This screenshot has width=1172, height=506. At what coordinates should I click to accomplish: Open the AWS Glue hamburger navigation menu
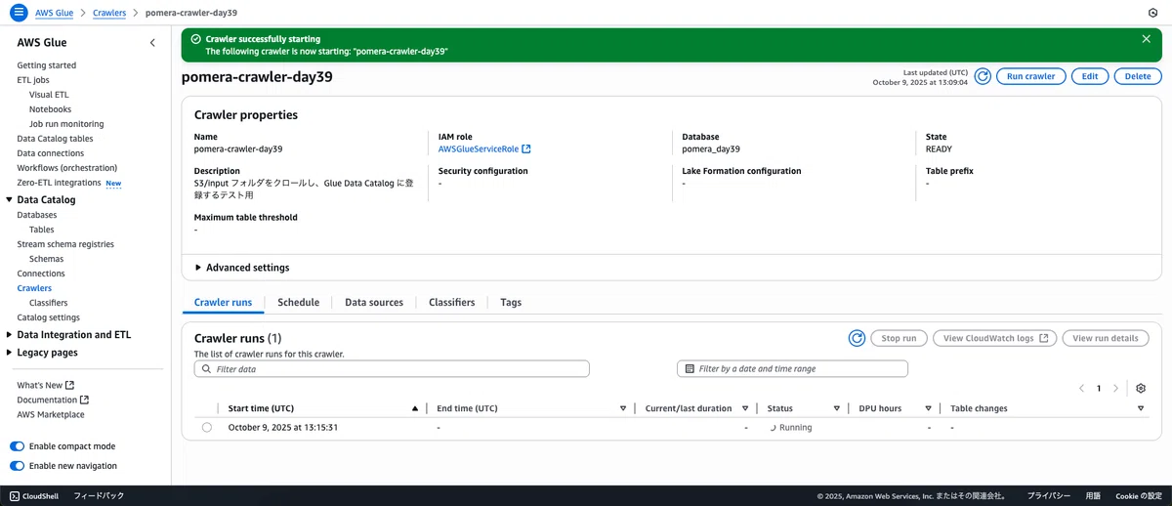[19, 13]
